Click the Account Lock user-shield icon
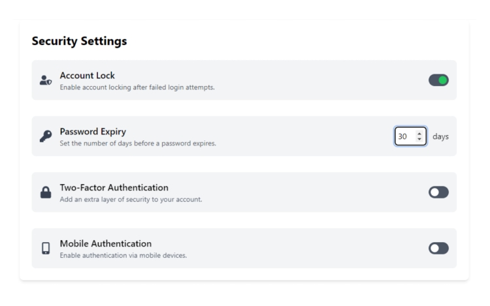Screen dimensions: 490x306 [46, 80]
